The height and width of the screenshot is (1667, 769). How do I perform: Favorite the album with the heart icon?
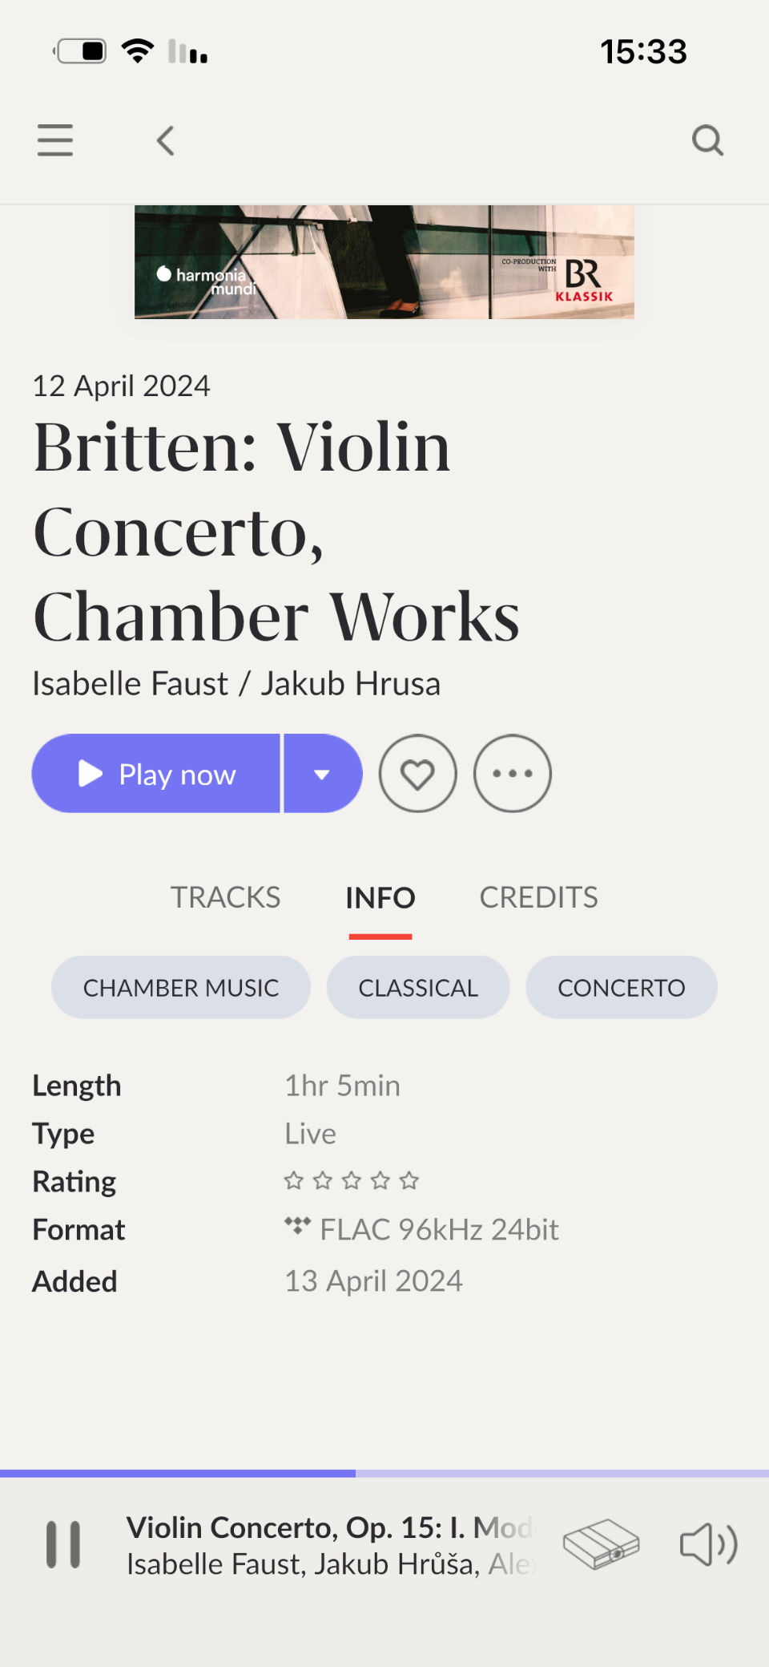coord(418,774)
